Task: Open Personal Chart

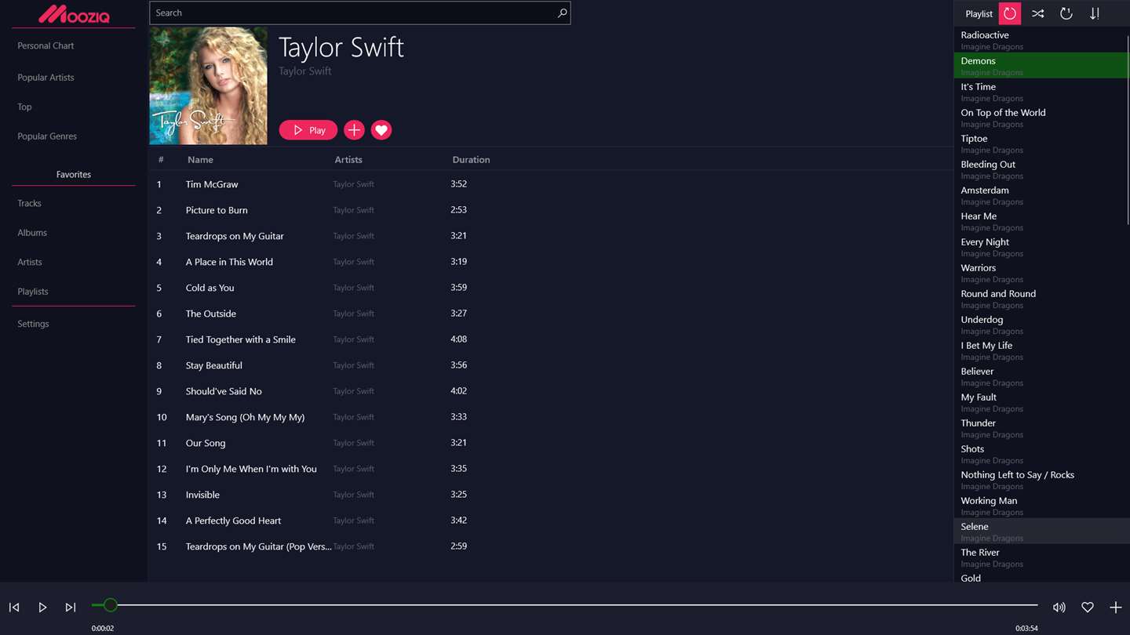Action: [46, 45]
